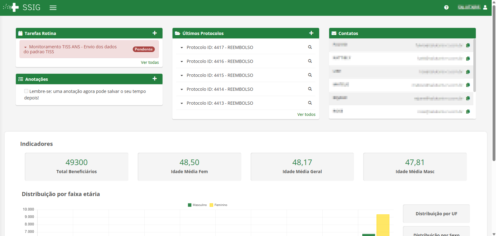
Task: Add a new note in Anotações
Action: click(154, 79)
